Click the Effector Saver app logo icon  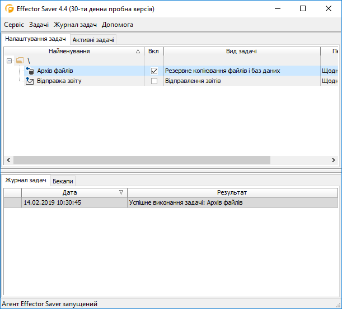[x=10, y=9]
